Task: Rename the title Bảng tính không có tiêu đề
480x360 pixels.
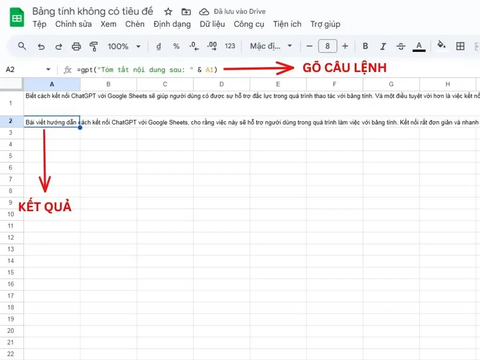Action: (93, 12)
